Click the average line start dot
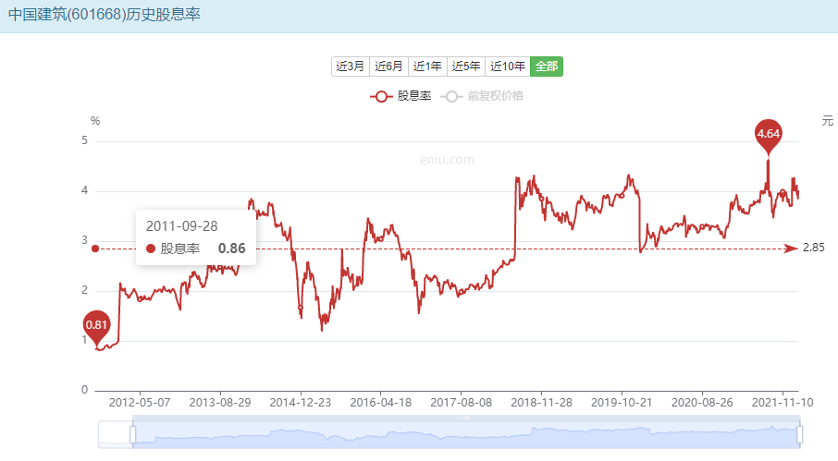The width and height of the screenshot is (838, 461). coord(95,249)
